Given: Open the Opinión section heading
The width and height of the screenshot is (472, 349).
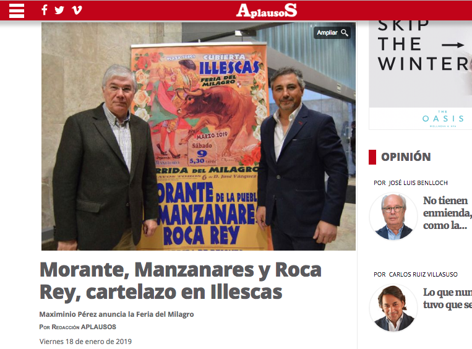Looking at the screenshot, I should 406,157.
